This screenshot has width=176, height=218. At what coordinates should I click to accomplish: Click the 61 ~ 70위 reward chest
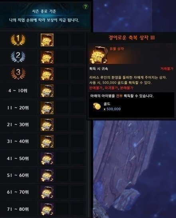47,192
